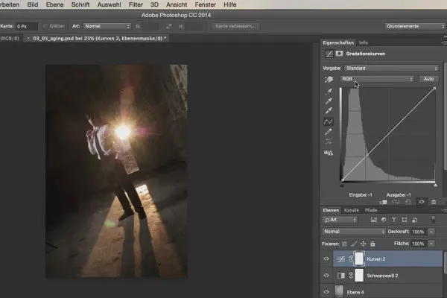
Task: Select the pencil draw curve tool
Action: 329,132
